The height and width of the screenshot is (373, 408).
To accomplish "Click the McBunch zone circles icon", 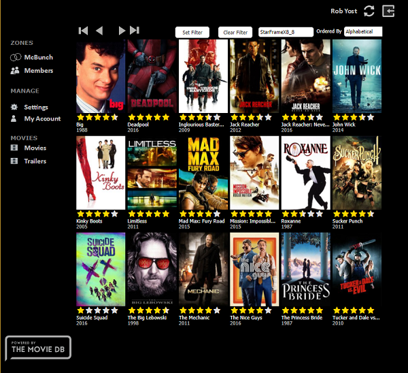I will [16, 57].
